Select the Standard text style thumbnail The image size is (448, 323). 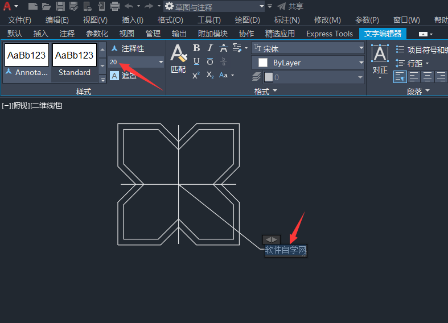click(74, 60)
